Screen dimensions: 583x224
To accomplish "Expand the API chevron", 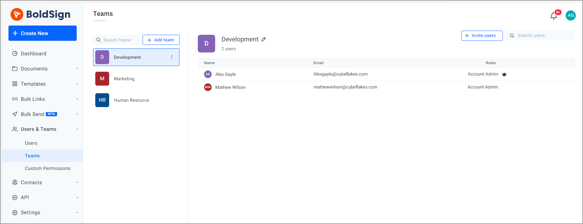I will pos(77,197).
